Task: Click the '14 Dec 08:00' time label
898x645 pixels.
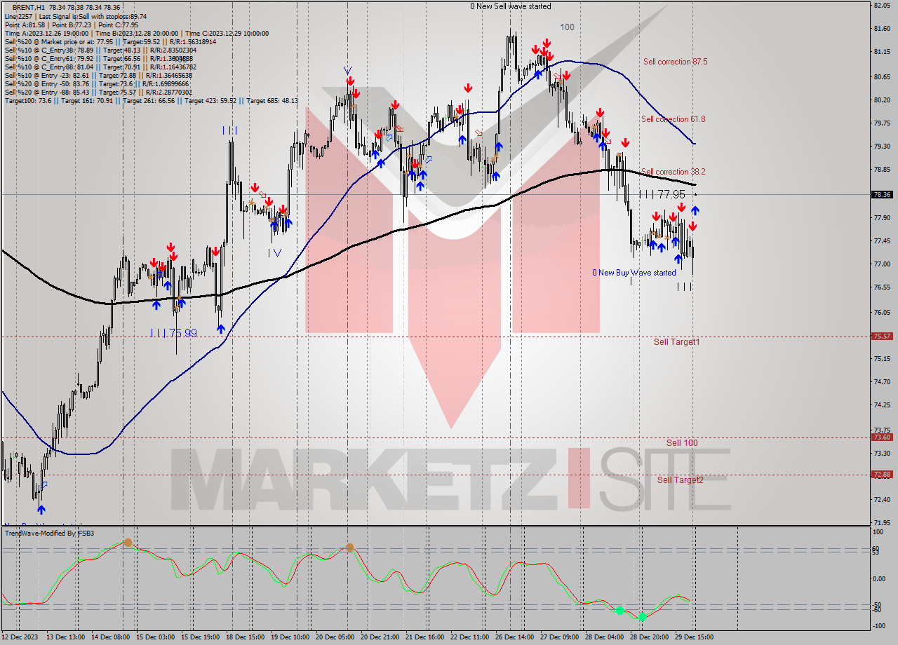Action: [111, 637]
